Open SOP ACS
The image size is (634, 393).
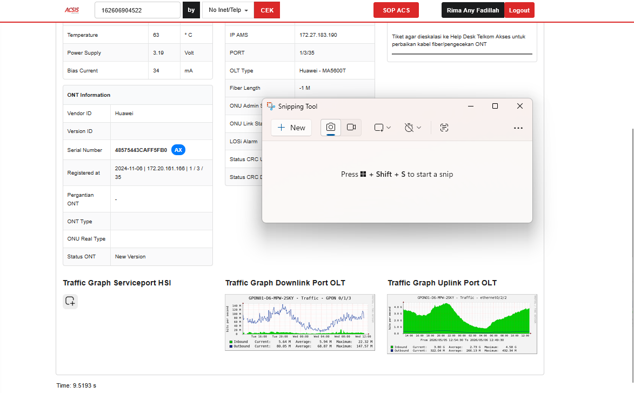[396, 10]
